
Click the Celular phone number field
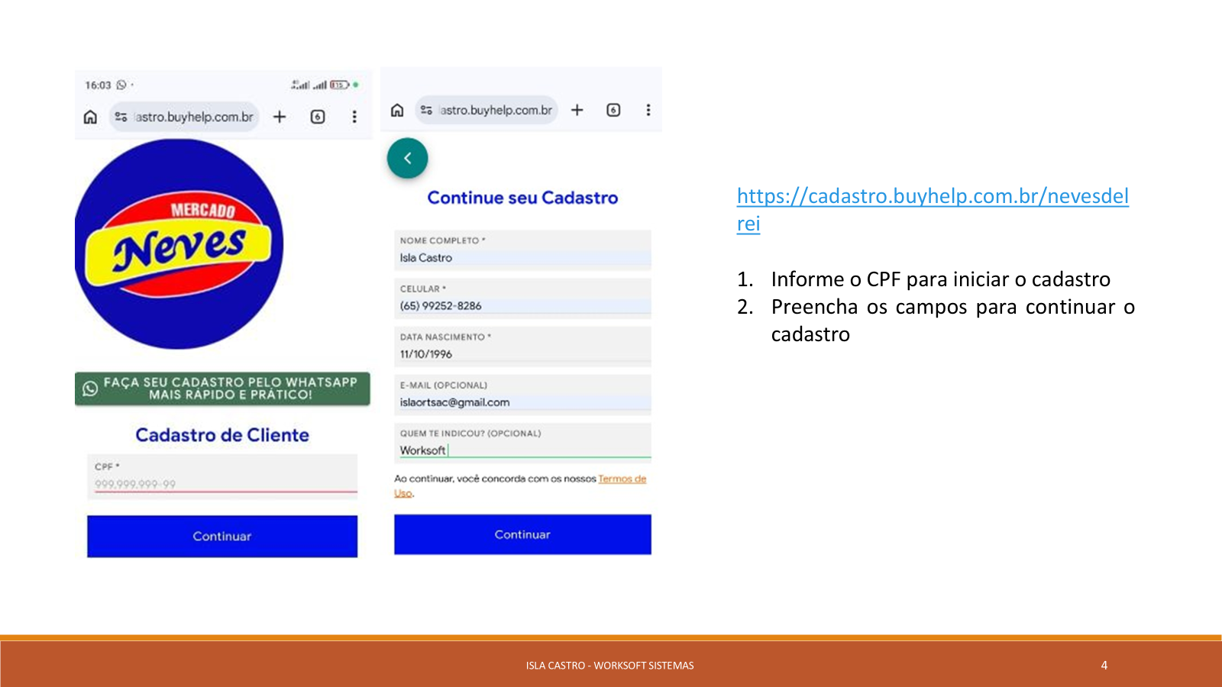[x=522, y=298]
